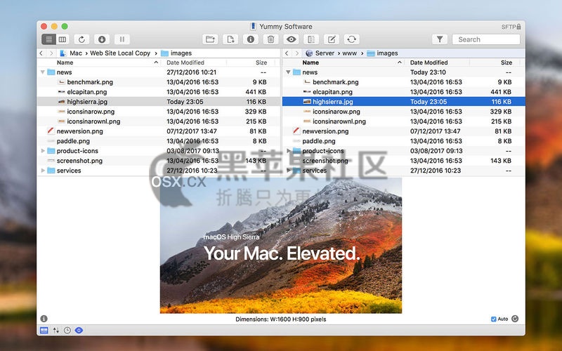562x351 pixels.
Task: Expand the local services folder
Action: tap(43, 171)
